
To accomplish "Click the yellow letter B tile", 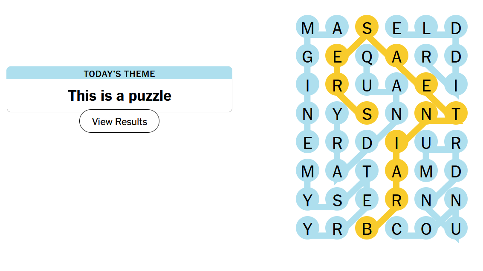I will 367,229.
